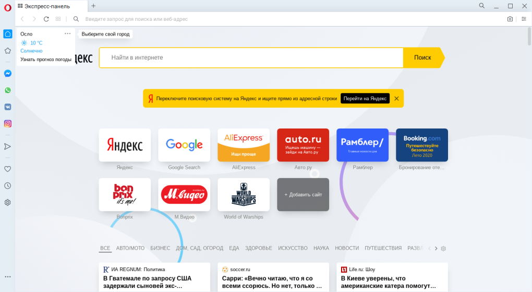Open the Bonprix speed dial tile
This screenshot has height=292, width=532.
[125, 194]
